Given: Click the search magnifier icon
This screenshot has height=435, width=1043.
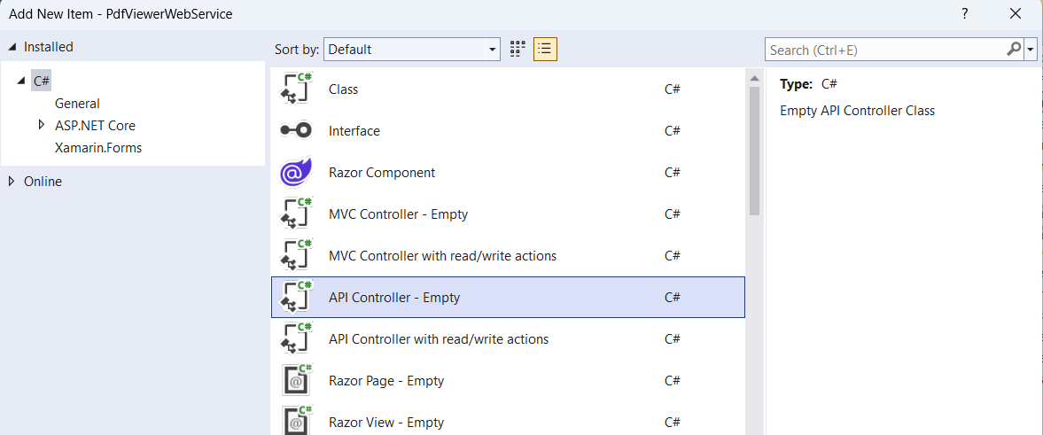Looking at the screenshot, I should tap(1014, 50).
